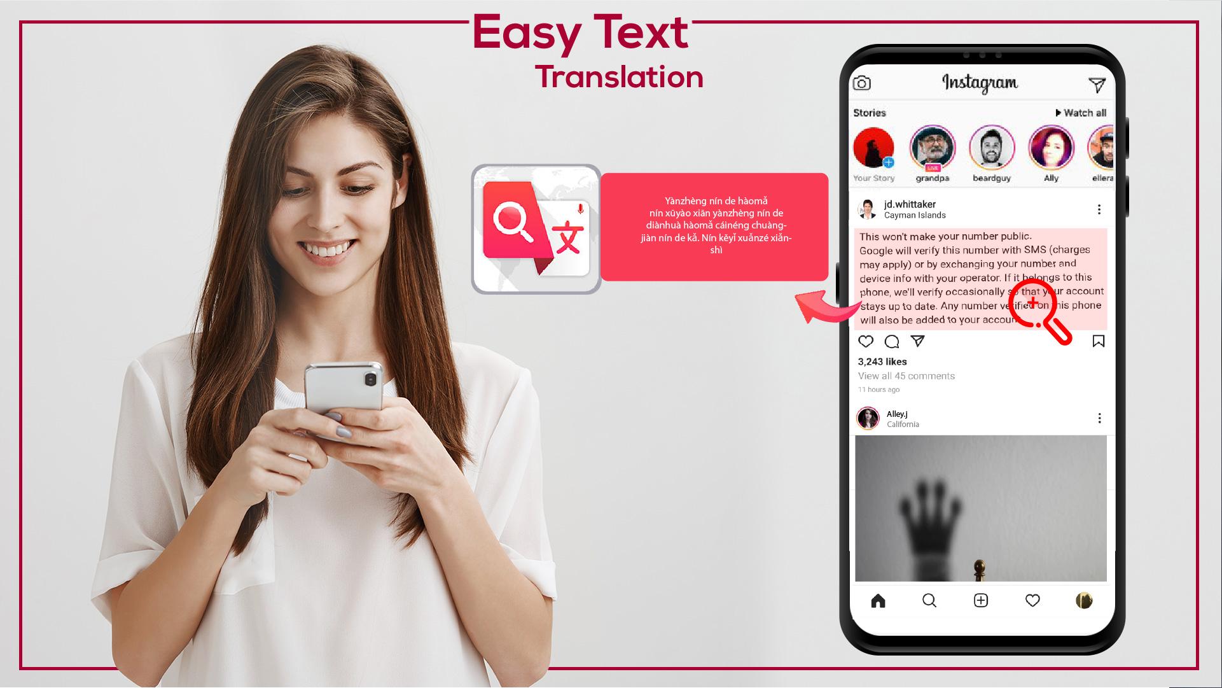Expand Alley.J post options menu

[x=1099, y=418]
